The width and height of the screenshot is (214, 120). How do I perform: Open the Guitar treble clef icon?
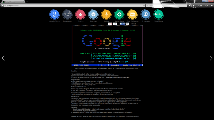[x=106, y=14]
